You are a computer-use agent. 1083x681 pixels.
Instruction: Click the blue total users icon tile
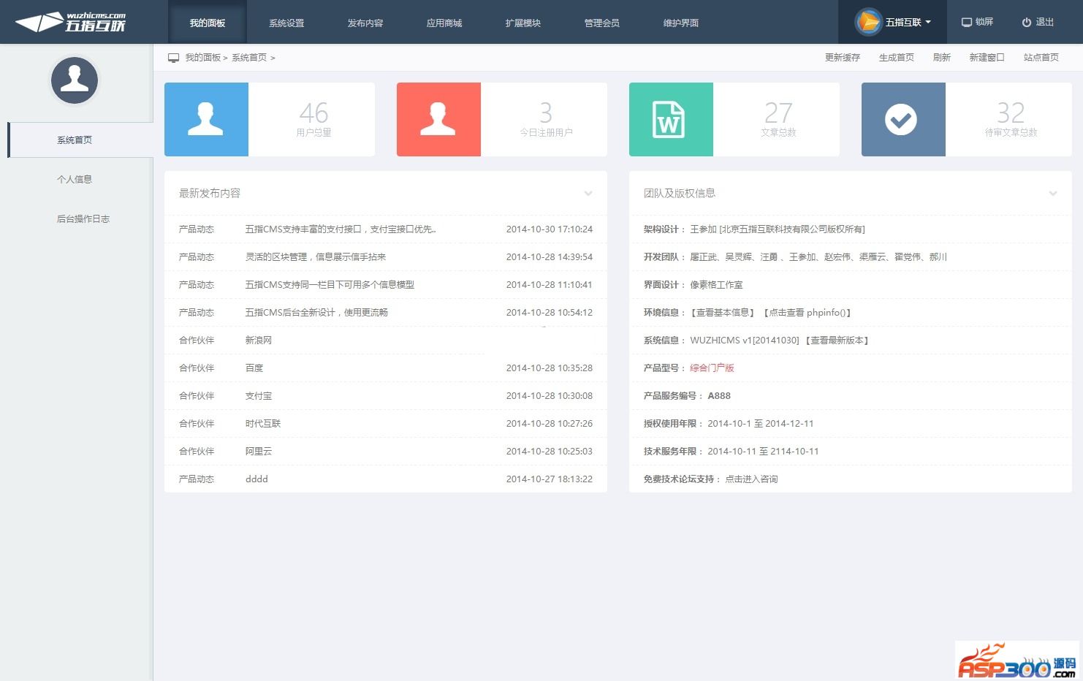[x=206, y=119]
